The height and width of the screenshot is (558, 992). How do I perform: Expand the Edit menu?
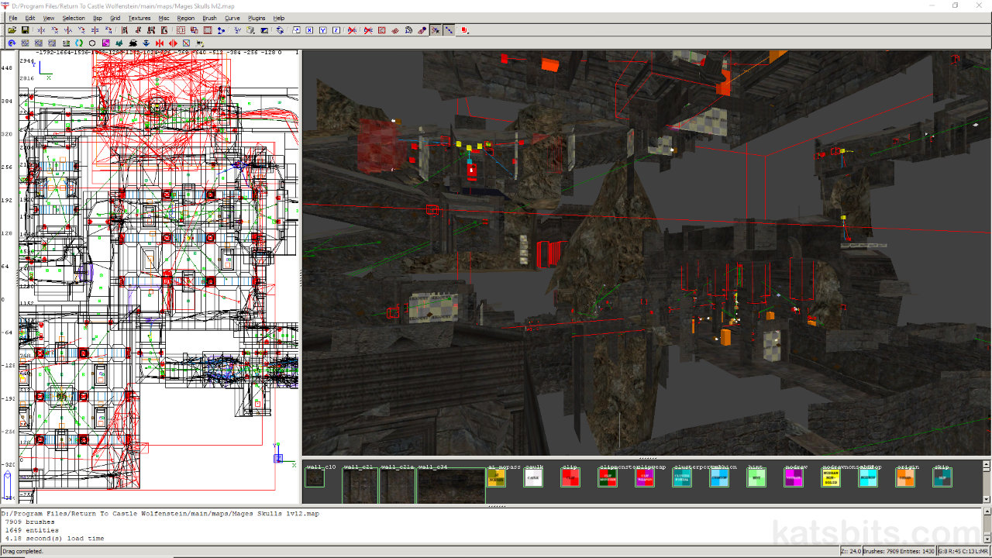pyautogui.click(x=29, y=17)
